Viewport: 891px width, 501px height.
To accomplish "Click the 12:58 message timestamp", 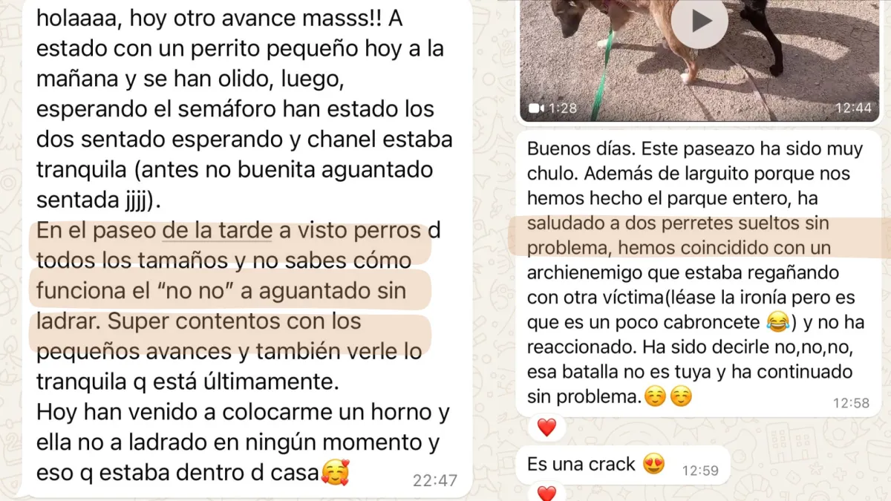I will (x=851, y=403).
